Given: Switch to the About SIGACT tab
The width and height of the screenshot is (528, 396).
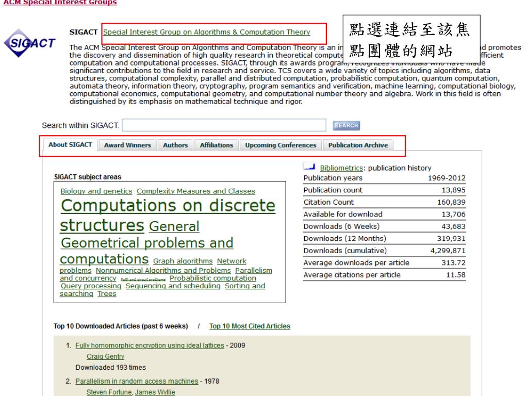Looking at the screenshot, I should 70,145.
